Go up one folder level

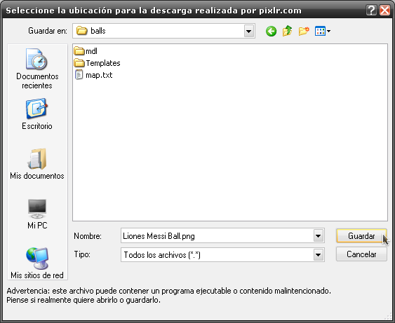point(287,32)
